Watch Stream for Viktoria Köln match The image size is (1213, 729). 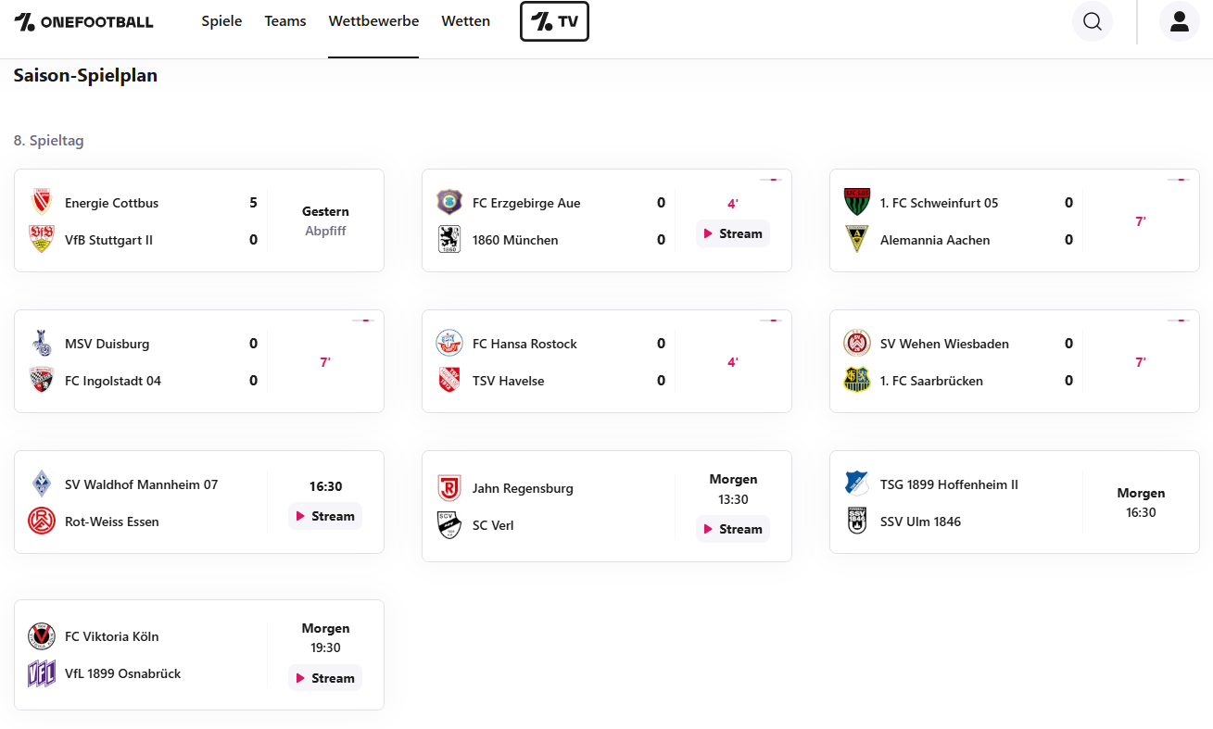pyautogui.click(x=325, y=679)
